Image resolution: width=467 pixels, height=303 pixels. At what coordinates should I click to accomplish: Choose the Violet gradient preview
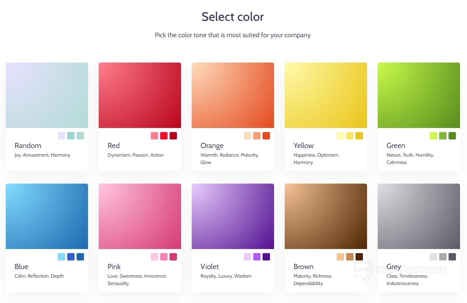coord(233,216)
